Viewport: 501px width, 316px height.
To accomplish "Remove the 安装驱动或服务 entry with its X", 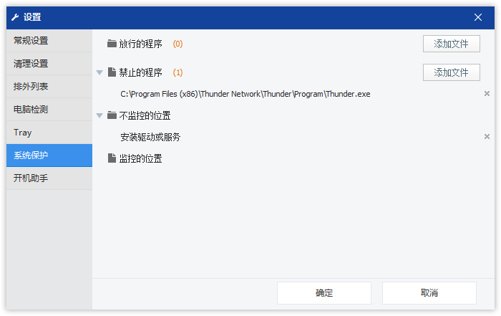I will (x=487, y=137).
